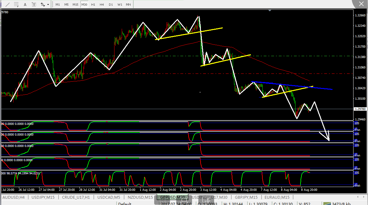Switch chart to D1 daily timeframe
The height and width of the screenshot is (205, 368).
(x=111, y=4)
